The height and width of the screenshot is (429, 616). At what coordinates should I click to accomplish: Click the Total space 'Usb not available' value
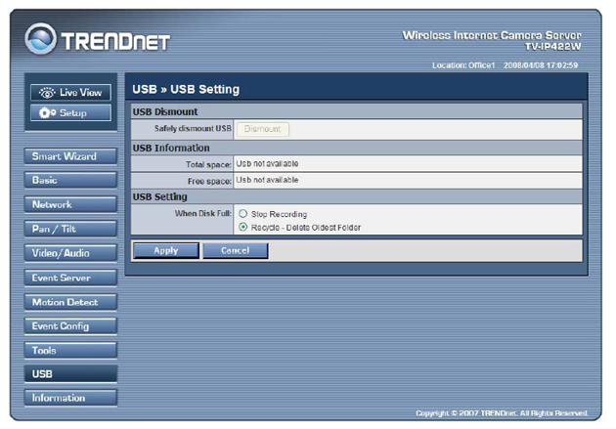click(267, 163)
